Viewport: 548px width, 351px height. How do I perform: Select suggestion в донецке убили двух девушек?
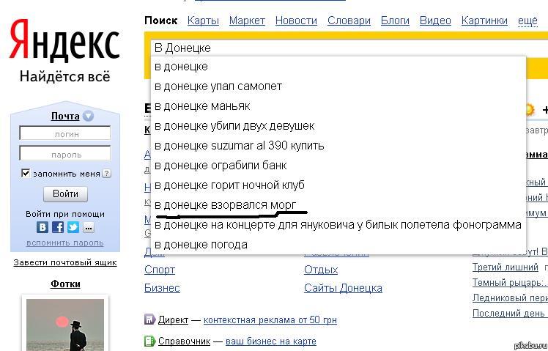[338, 125]
